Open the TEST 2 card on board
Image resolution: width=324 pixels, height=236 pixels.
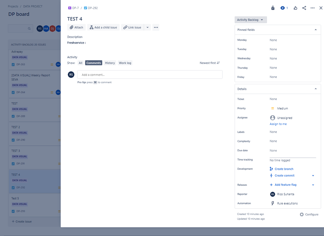tap(35, 133)
